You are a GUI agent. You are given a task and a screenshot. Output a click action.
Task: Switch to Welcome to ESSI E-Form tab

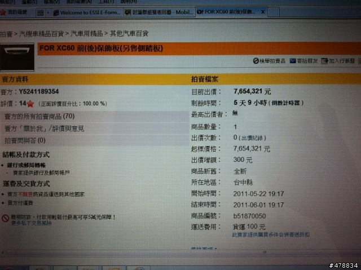(x=87, y=12)
